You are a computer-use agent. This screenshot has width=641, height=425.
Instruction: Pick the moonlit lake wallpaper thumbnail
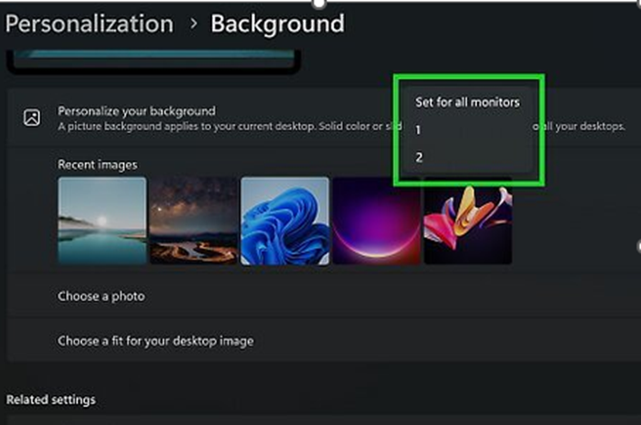102,221
